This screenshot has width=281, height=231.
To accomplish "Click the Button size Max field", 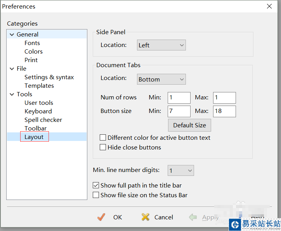I will pyautogui.click(x=224, y=111).
